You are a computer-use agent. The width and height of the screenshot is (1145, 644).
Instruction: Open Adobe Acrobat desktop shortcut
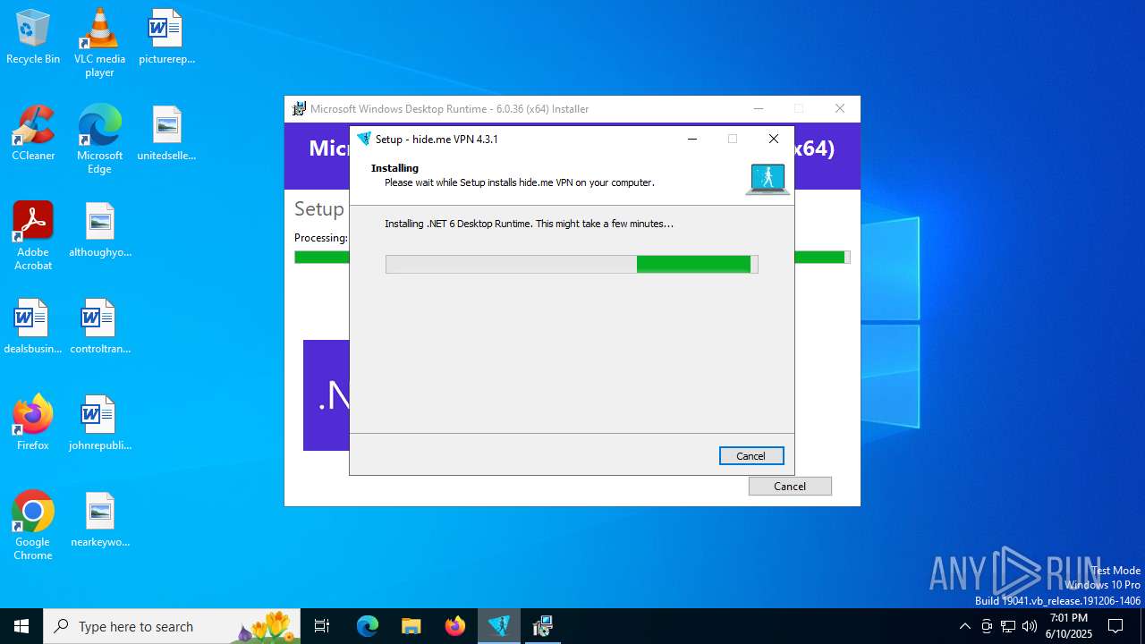[33, 236]
